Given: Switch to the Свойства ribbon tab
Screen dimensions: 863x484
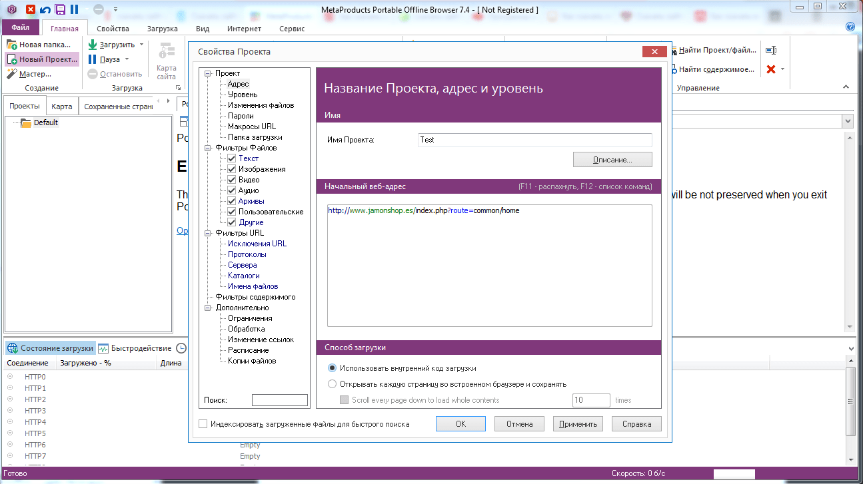Looking at the screenshot, I should tap(113, 29).
